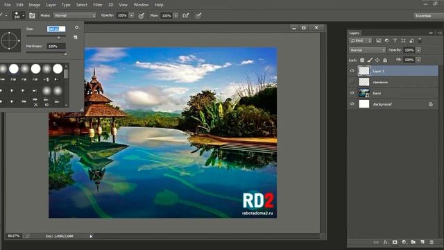Viewport: 444px width, 250px height.
Task: Create a new group folder icon
Action: click(413, 242)
